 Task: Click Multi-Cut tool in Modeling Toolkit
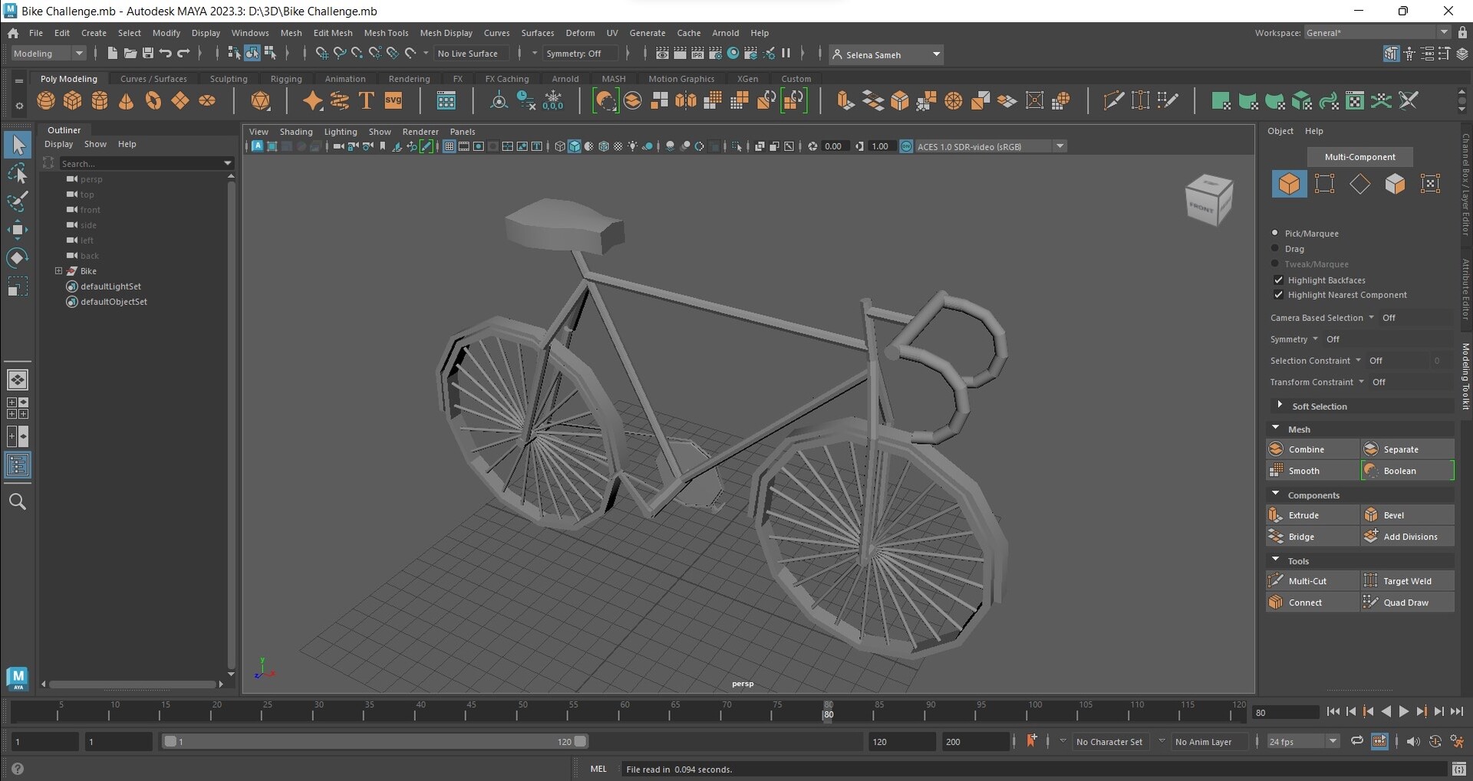pos(1307,581)
